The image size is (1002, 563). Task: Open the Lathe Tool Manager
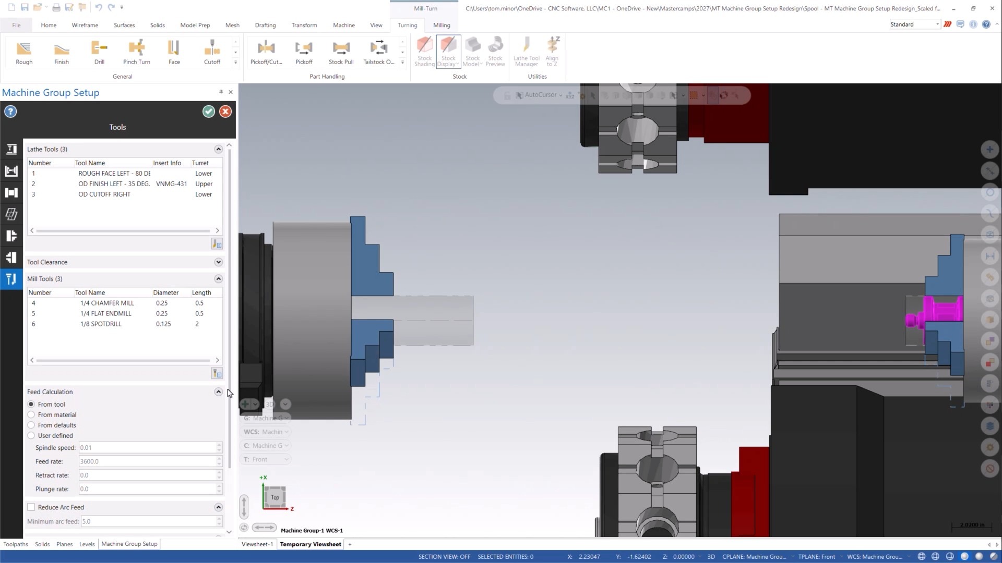pyautogui.click(x=526, y=52)
